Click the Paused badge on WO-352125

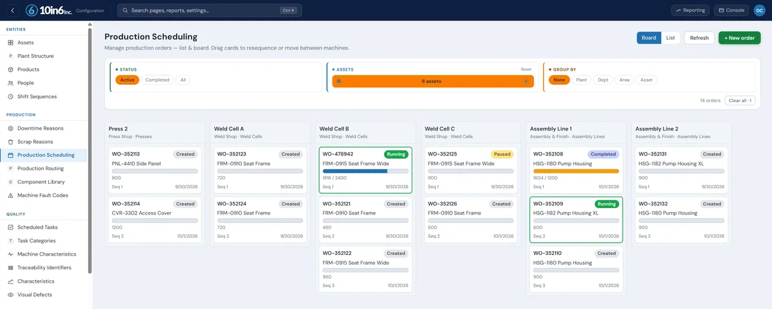pyautogui.click(x=502, y=154)
